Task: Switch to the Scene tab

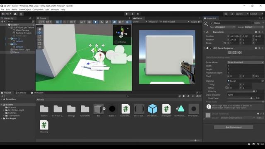Action: click(41, 18)
